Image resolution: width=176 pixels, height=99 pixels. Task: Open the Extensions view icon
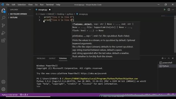(x=3, y=40)
